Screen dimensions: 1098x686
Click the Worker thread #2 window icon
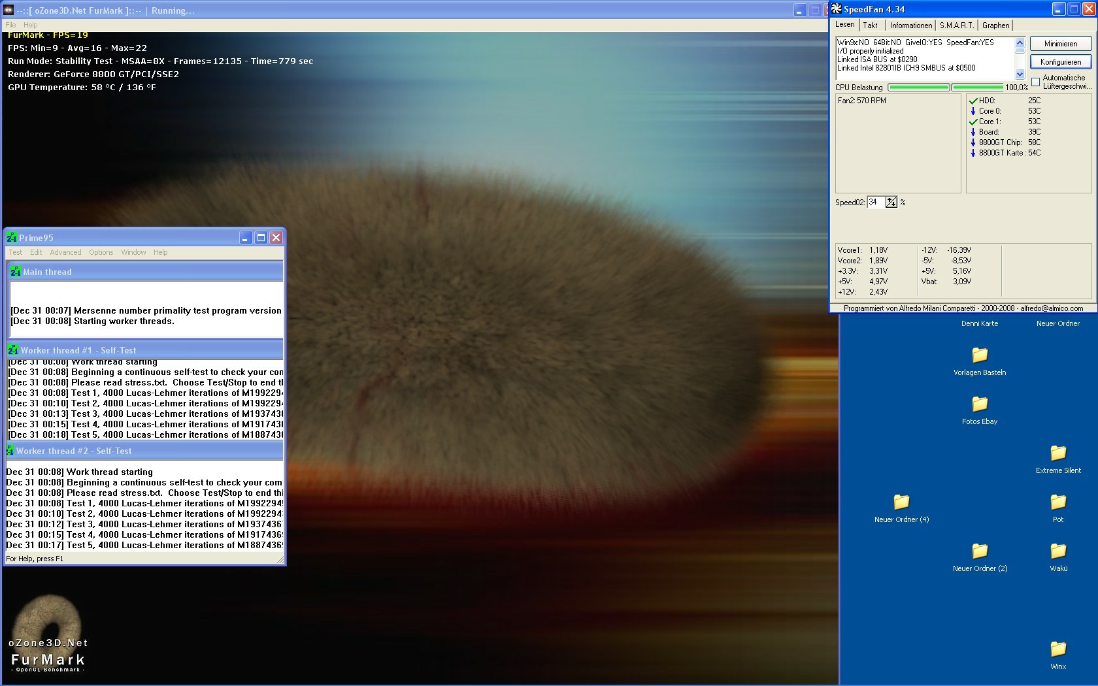(10, 451)
